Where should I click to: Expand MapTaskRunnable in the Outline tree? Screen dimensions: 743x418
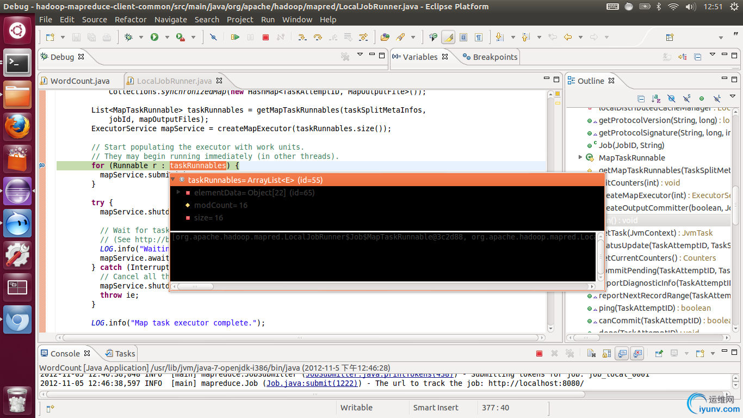tap(580, 158)
